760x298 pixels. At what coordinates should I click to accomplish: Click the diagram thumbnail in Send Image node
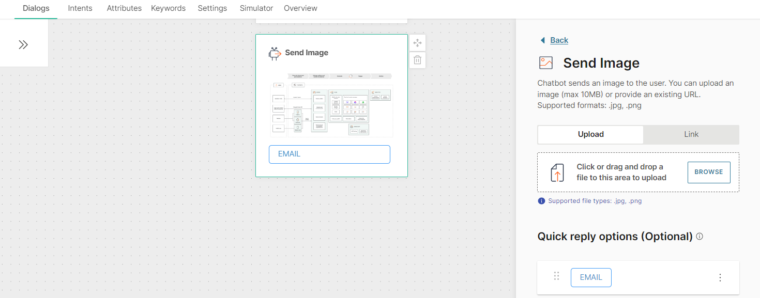331,105
